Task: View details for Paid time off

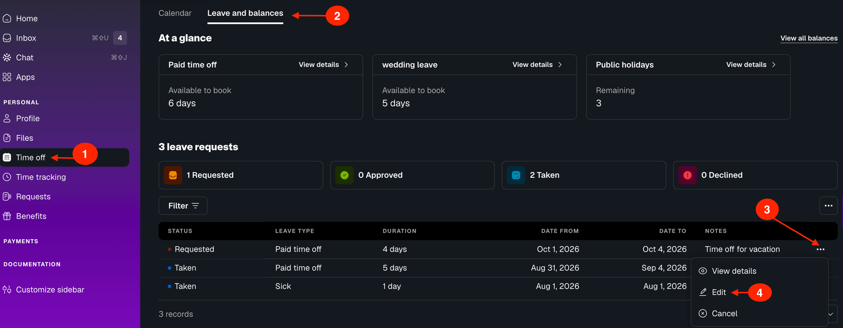Action: click(x=323, y=65)
